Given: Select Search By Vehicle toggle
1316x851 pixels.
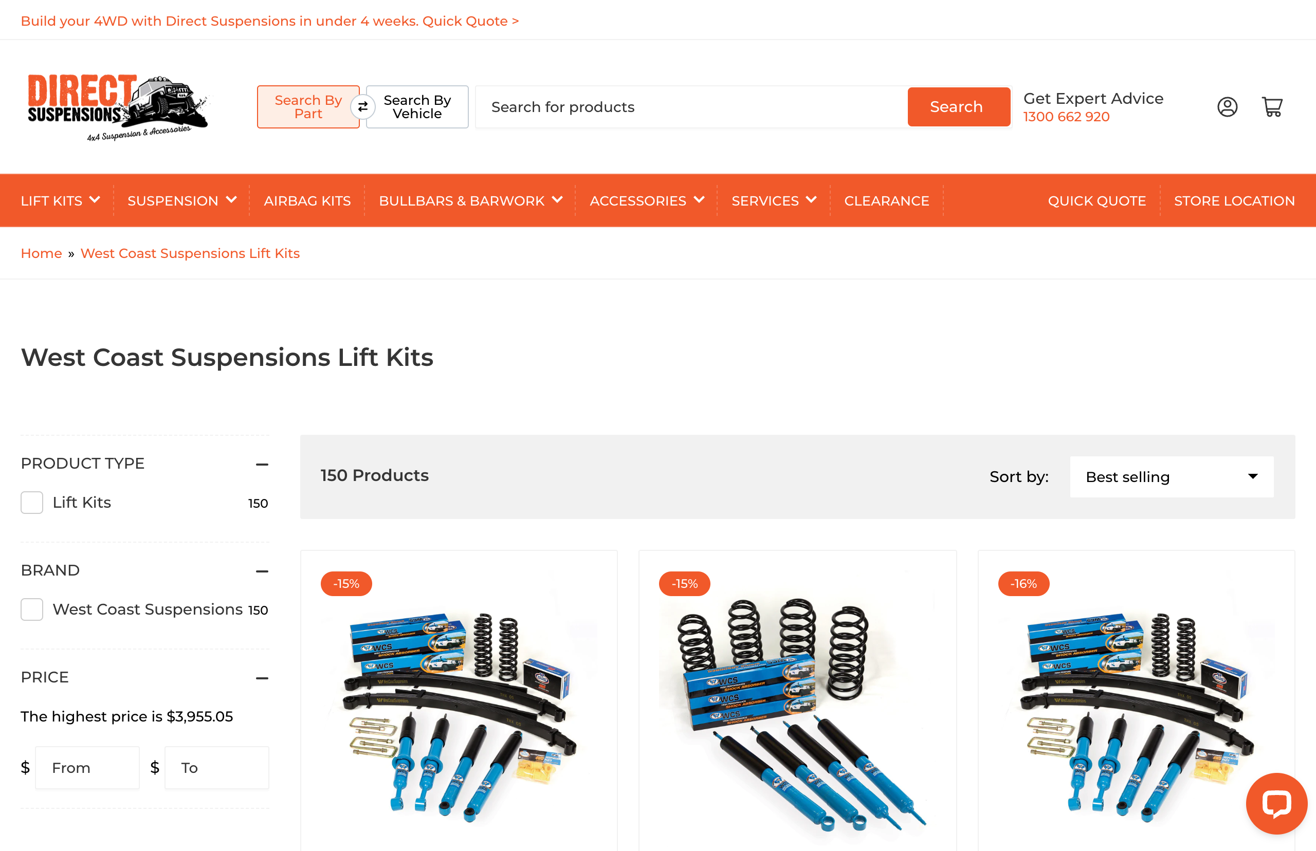Looking at the screenshot, I should 417,107.
